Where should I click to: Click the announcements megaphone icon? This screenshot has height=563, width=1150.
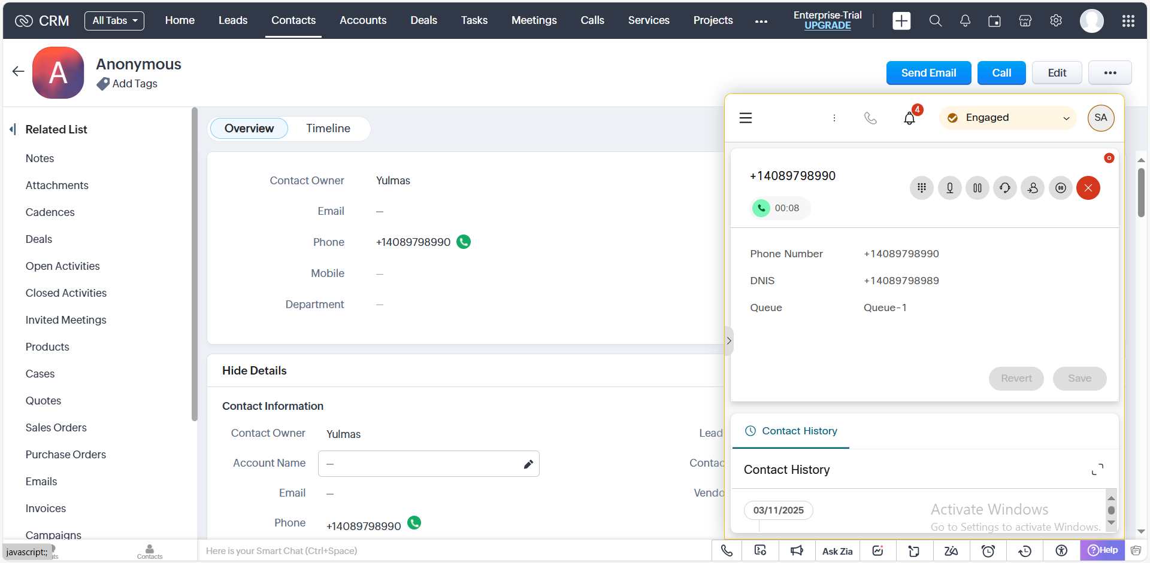[797, 551]
